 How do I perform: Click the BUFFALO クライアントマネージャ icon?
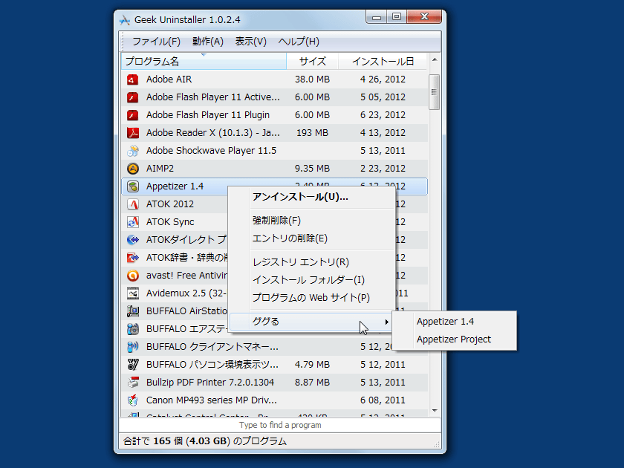tap(132, 347)
